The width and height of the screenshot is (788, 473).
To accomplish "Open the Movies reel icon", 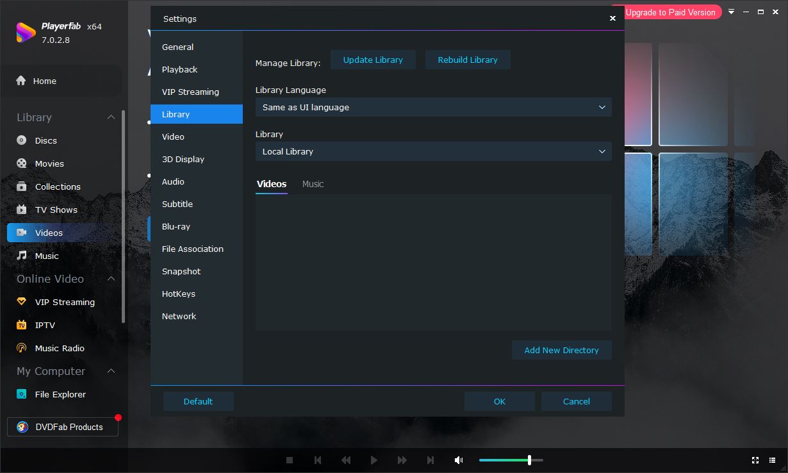I will pos(22,163).
